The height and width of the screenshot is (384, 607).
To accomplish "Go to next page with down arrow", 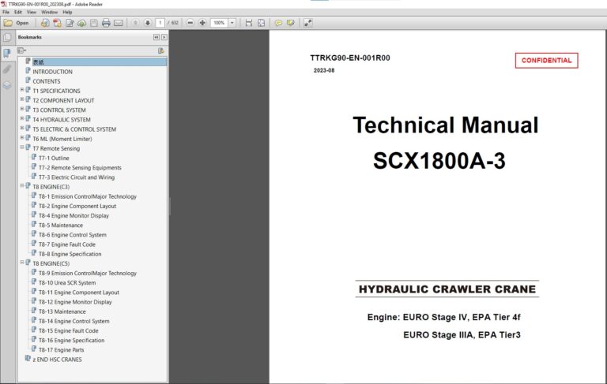I will (148, 23).
